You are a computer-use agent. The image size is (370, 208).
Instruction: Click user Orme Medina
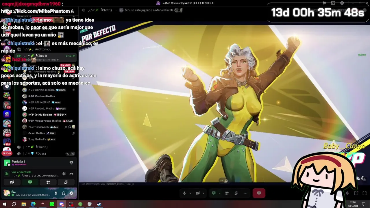click(x=49, y=133)
